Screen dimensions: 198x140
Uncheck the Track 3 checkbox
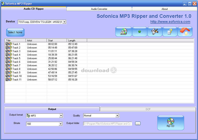click(7, 51)
